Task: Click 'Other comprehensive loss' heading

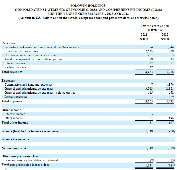Action: pyautogui.click(x=20, y=156)
